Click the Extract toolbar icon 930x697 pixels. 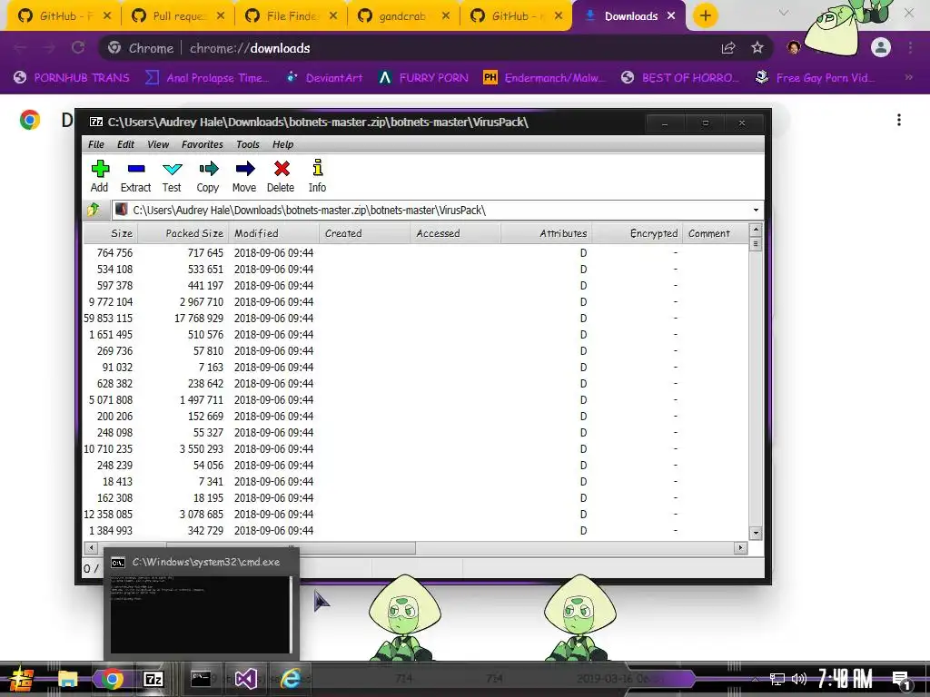tap(136, 176)
